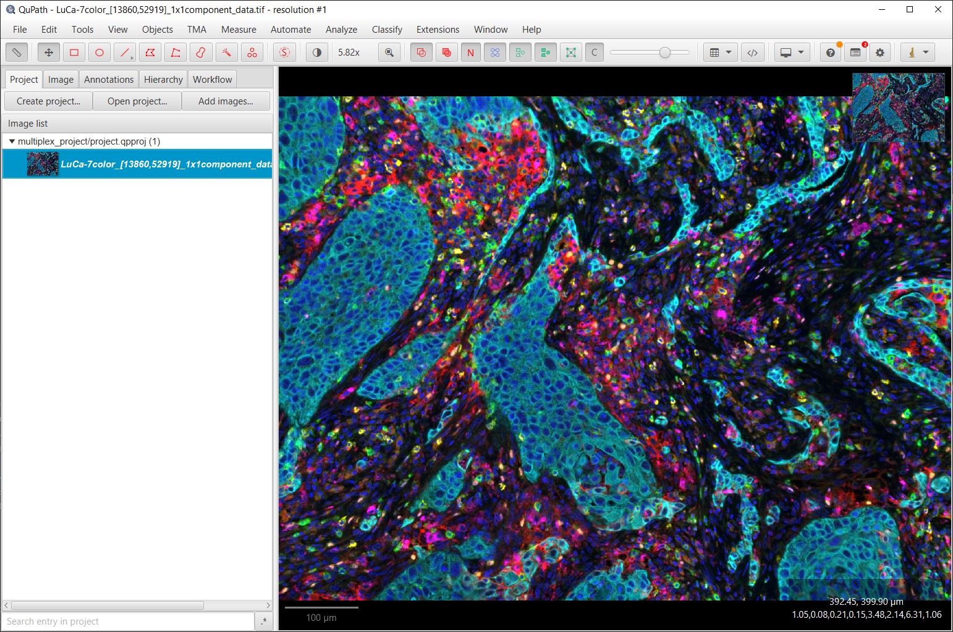The width and height of the screenshot is (953, 632).
Task: Open the script editor
Action: click(x=752, y=53)
